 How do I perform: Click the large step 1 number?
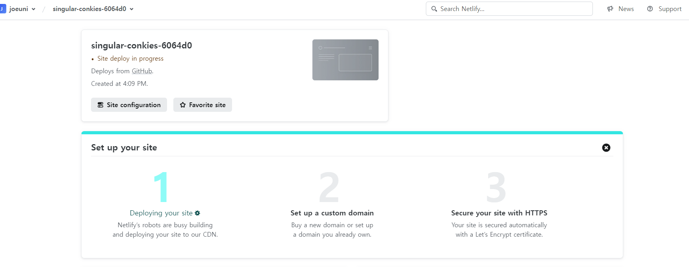[x=161, y=187]
